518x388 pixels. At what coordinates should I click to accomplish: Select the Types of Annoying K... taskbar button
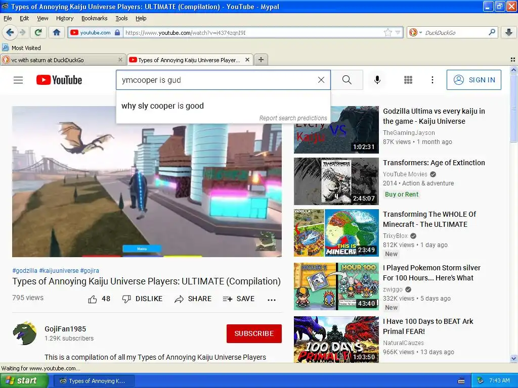tap(94, 381)
